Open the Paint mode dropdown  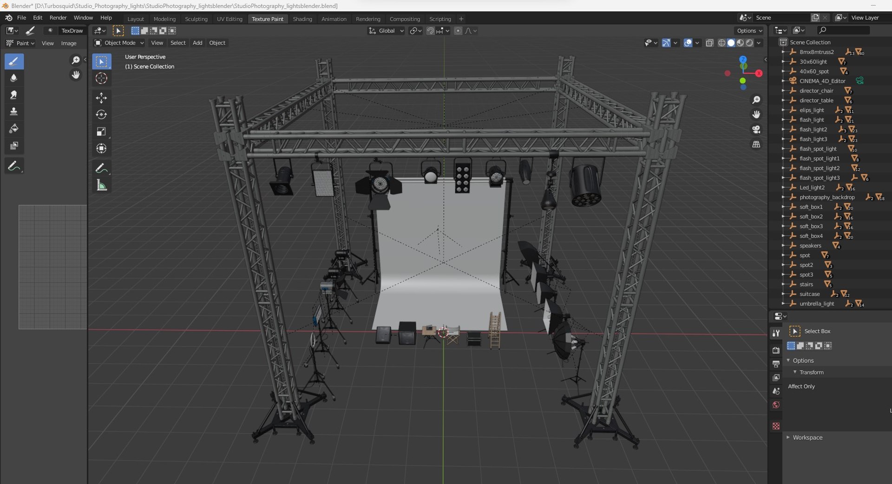(x=21, y=43)
